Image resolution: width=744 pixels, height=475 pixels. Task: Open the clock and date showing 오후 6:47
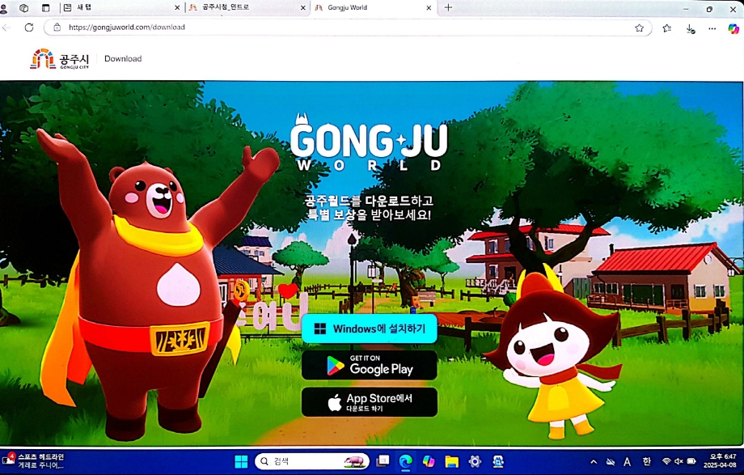point(720,460)
